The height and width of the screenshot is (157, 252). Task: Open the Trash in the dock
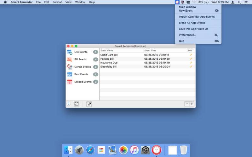pyautogui.click(x=184, y=150)
